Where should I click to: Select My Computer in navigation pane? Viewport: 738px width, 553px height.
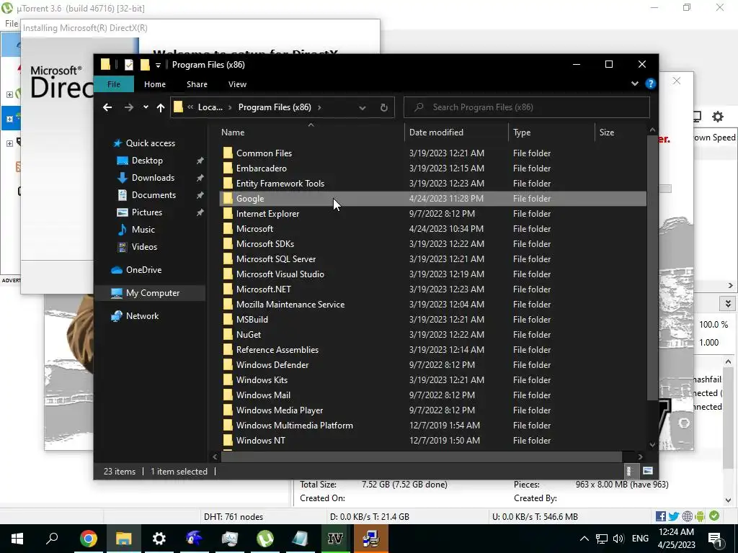[x=153, y=293]
